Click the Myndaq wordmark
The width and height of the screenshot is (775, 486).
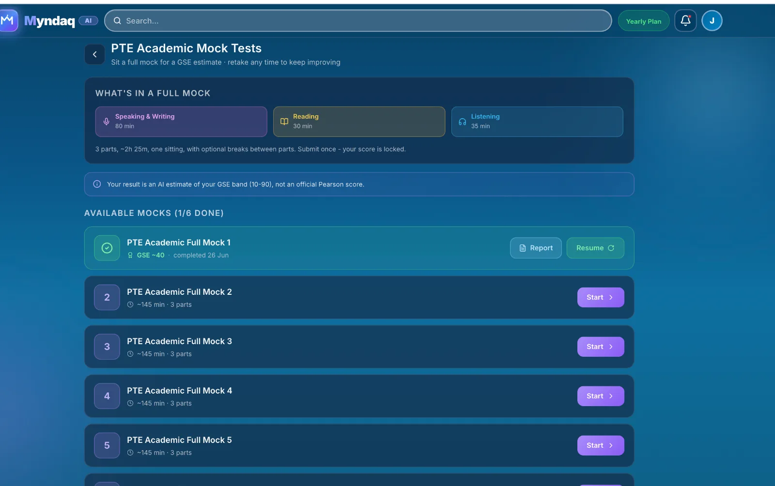(x=49, y=21)
